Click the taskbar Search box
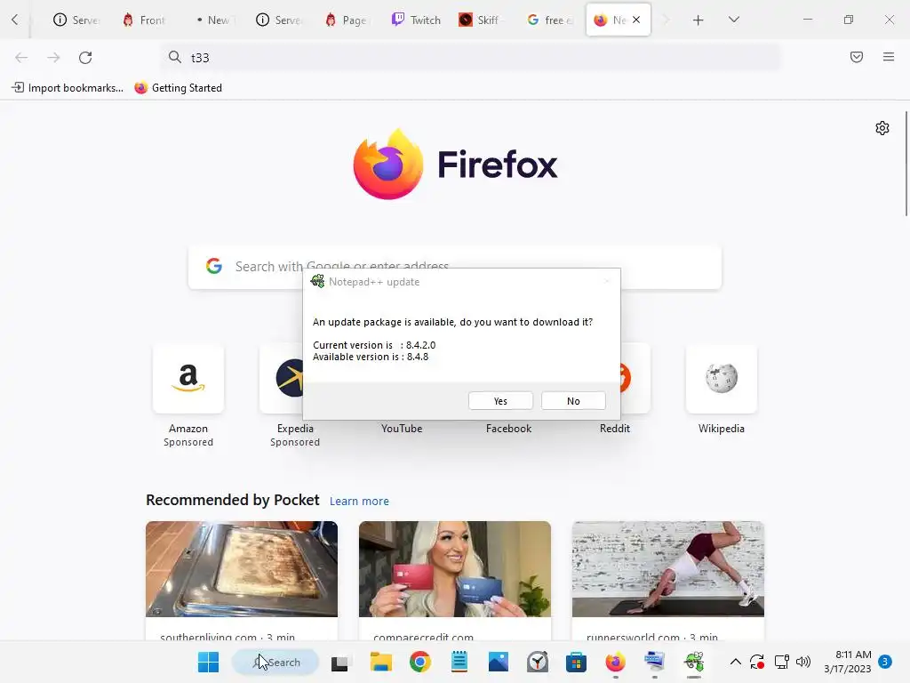910x683 pixels. tap(275, 662)
